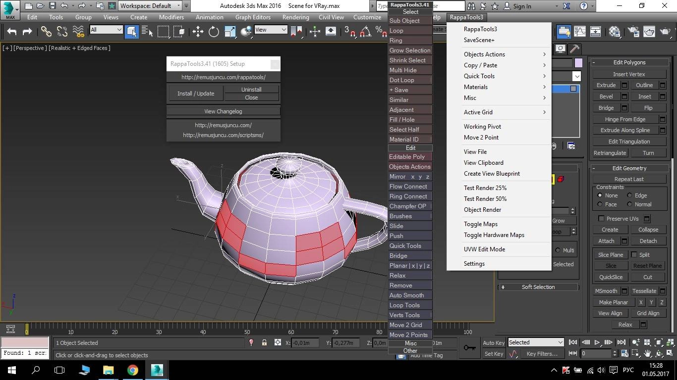Screen dimensions: 677x380
Task: Click the Undo arrow in main toolbar
Action: (12, 32)
